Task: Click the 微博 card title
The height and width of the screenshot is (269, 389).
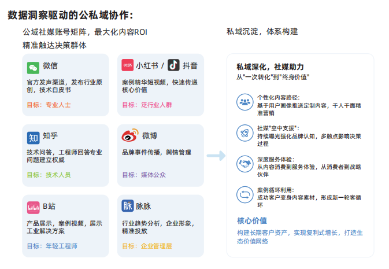Action: tap(150, 135)
